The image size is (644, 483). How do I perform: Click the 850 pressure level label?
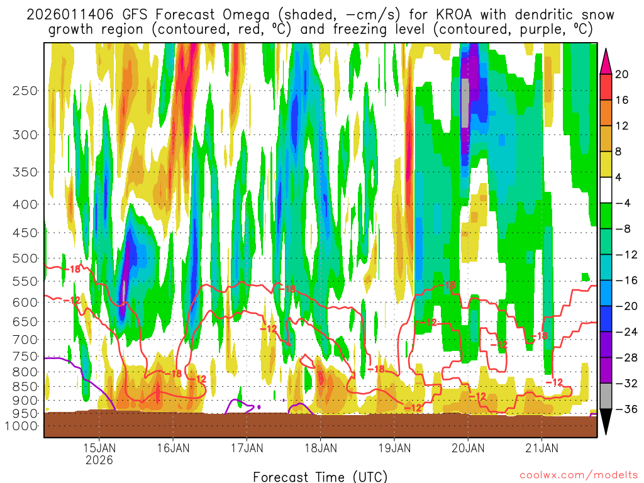25,387
